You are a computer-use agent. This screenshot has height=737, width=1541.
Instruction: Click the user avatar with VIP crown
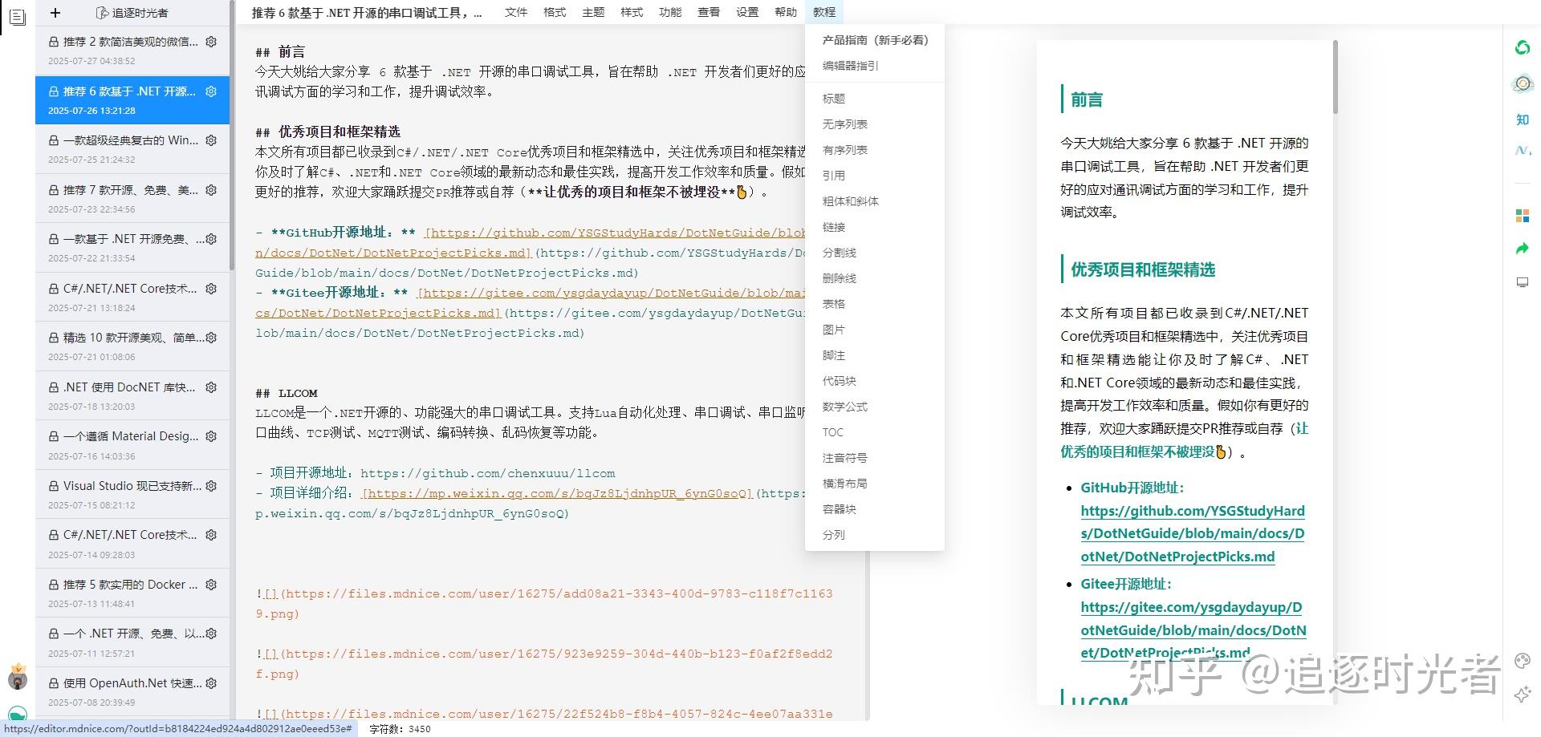18,679
